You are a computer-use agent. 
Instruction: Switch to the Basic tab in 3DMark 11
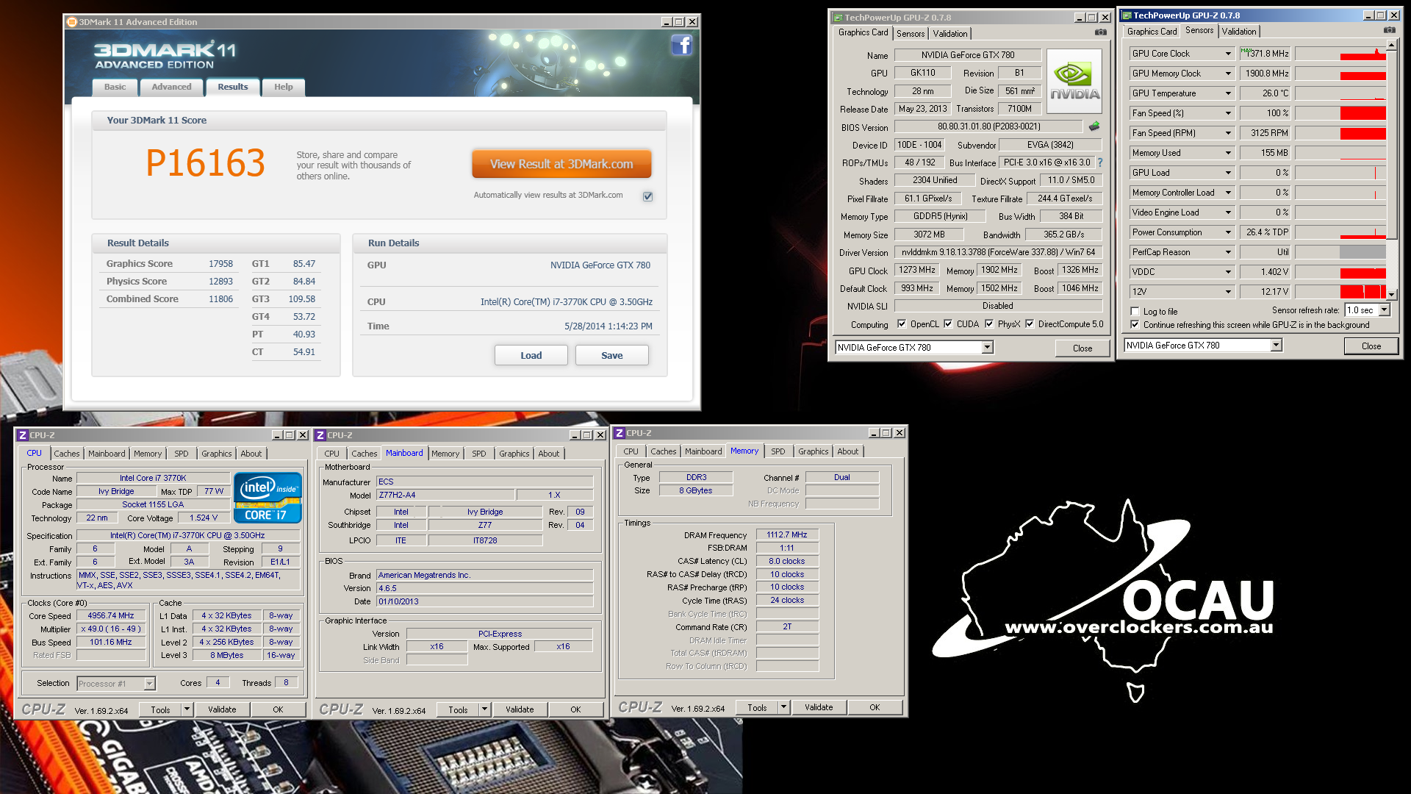(115, 87)
